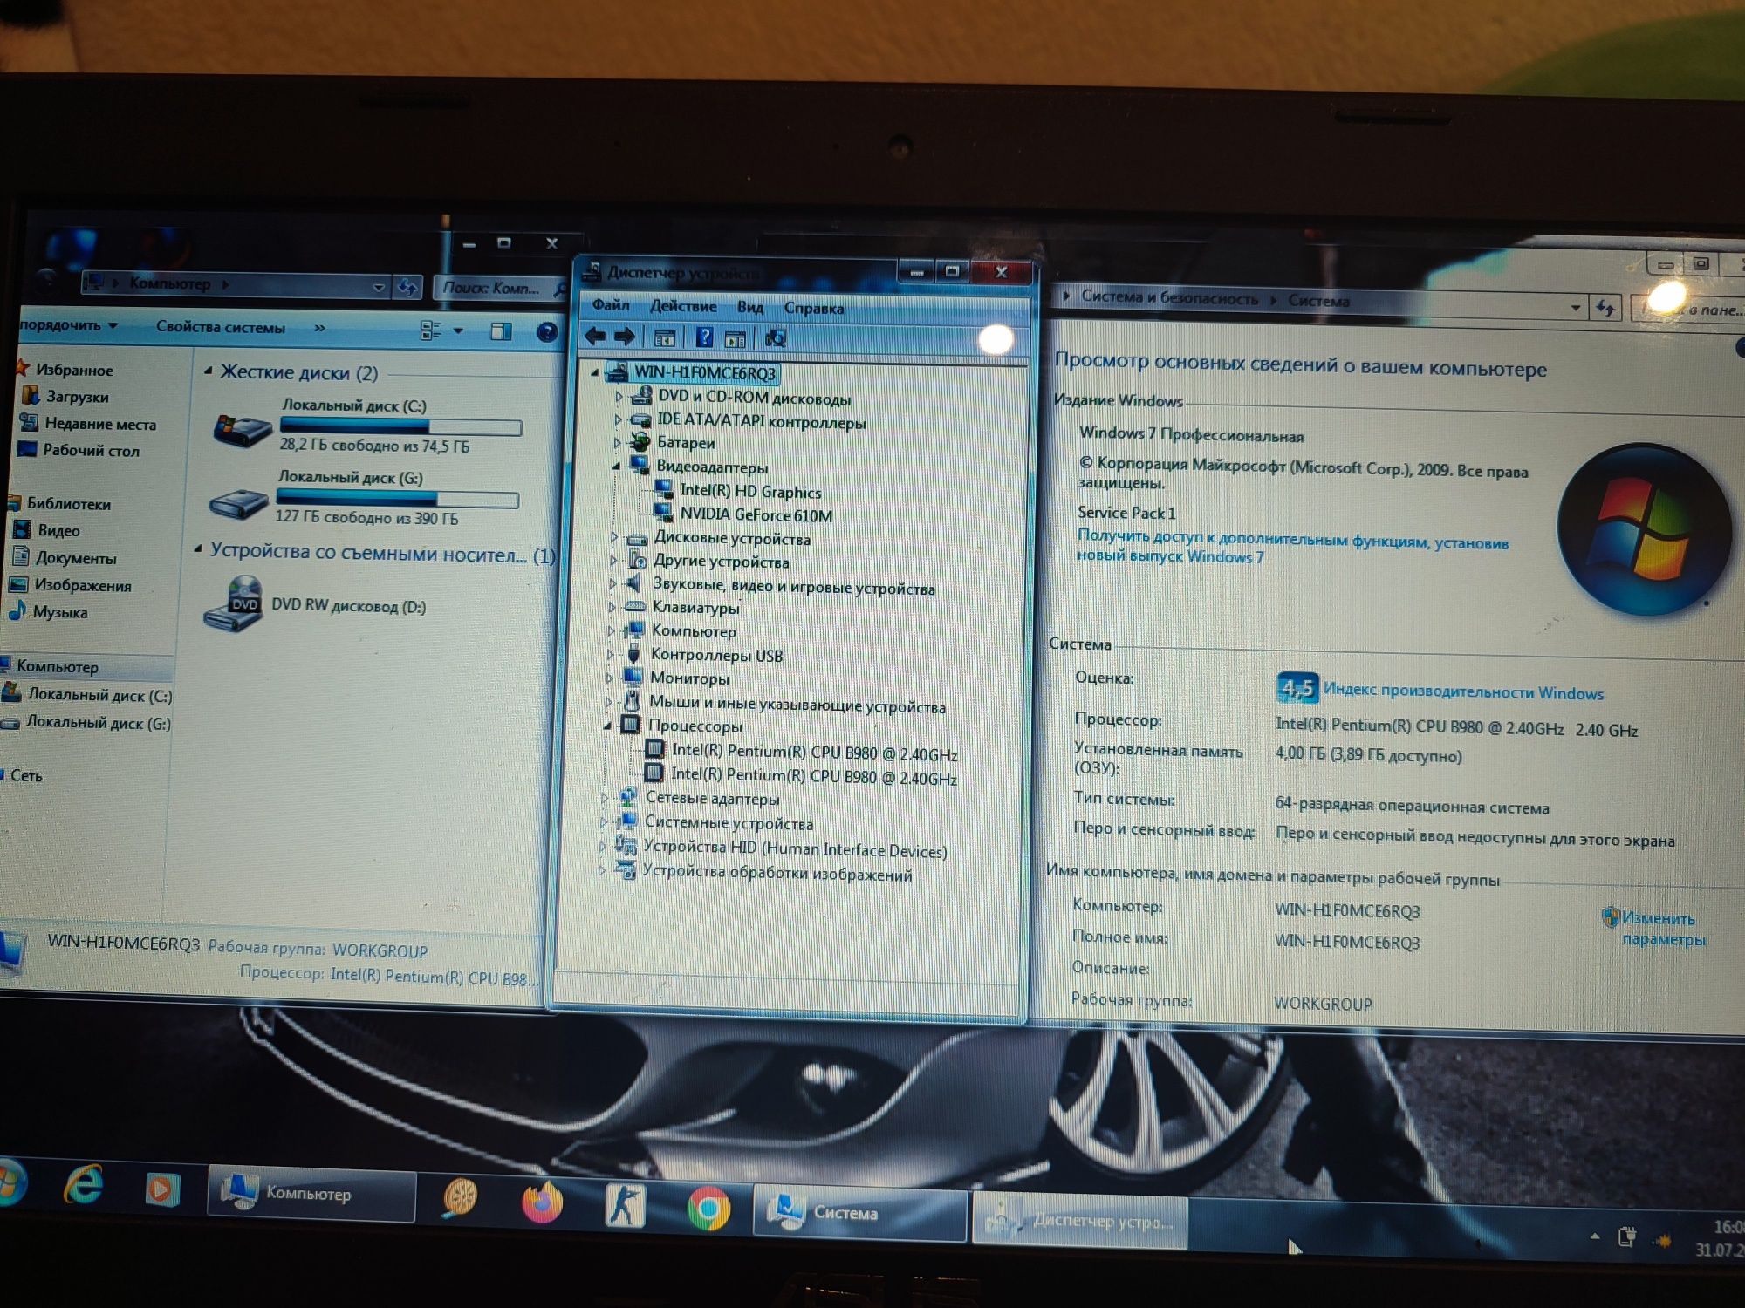
Task: Select Локальный диск (G:) in navigation pane
Action: [87, 722]
